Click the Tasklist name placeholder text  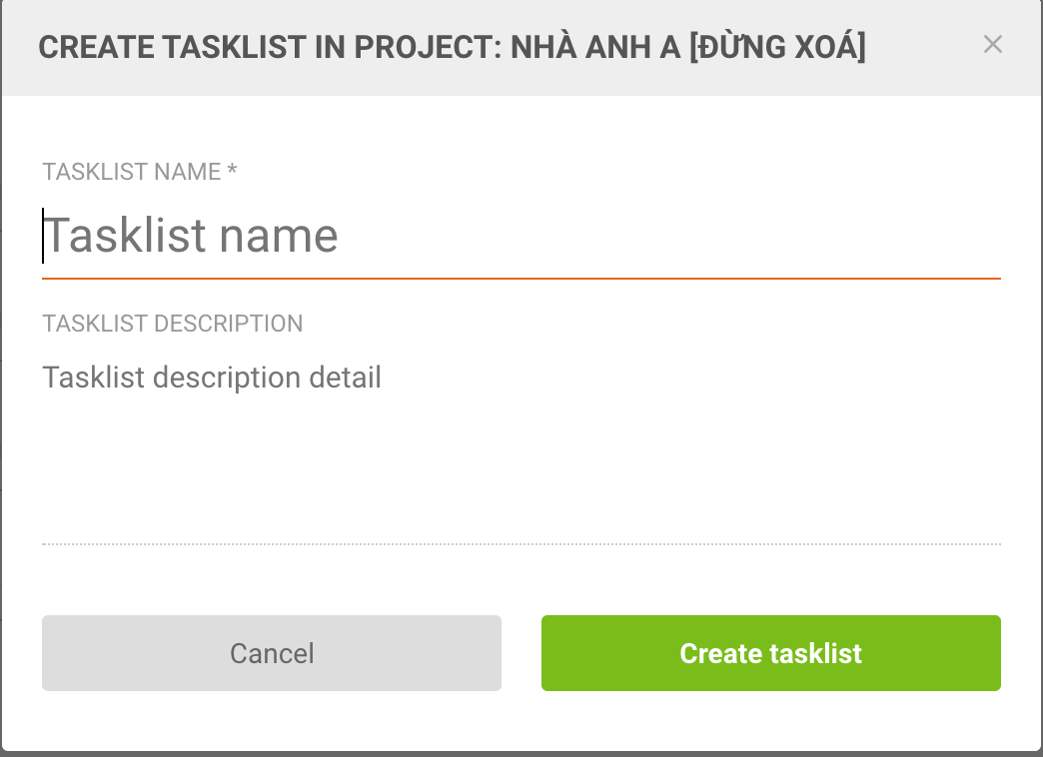tap(195, 236)
